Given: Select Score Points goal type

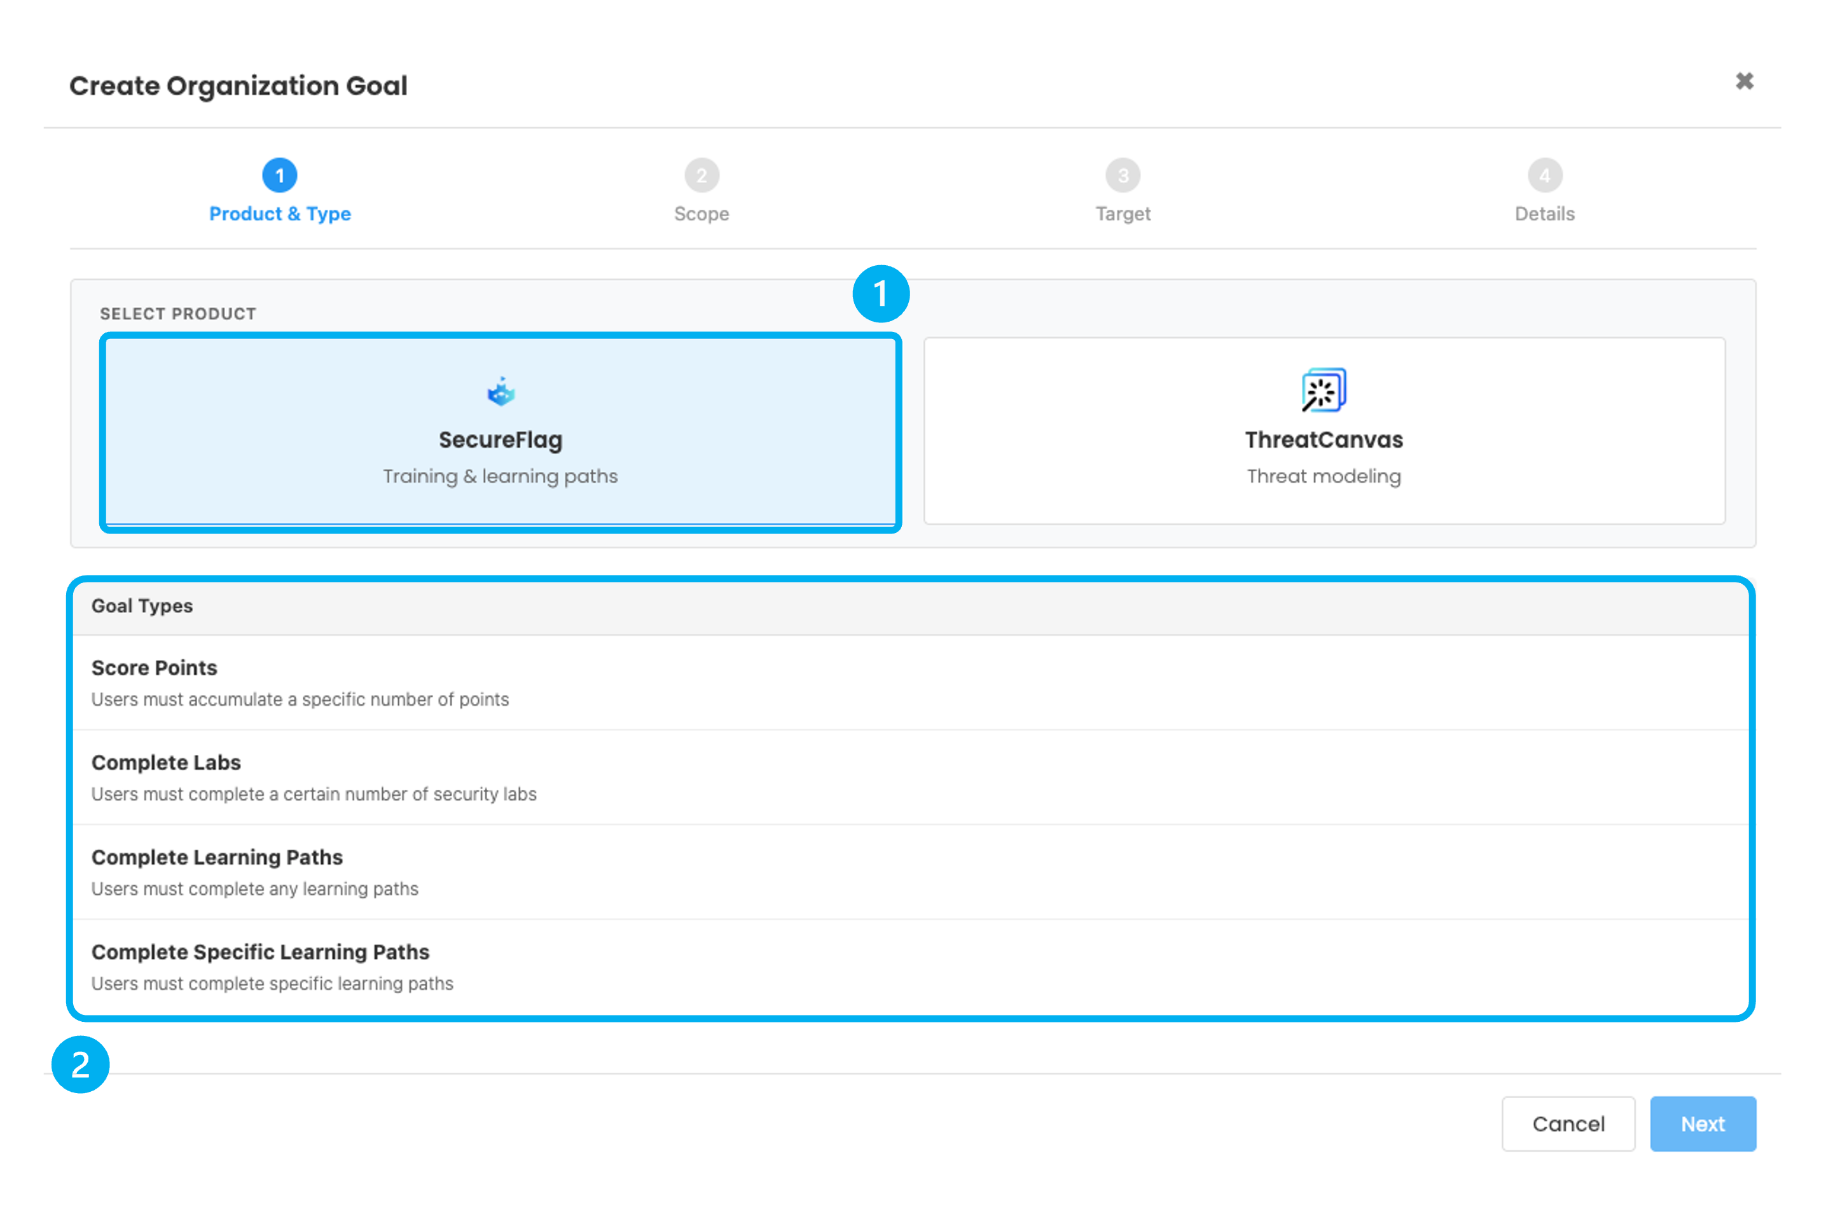Looking at the screenshot, I should click(911, 682).
